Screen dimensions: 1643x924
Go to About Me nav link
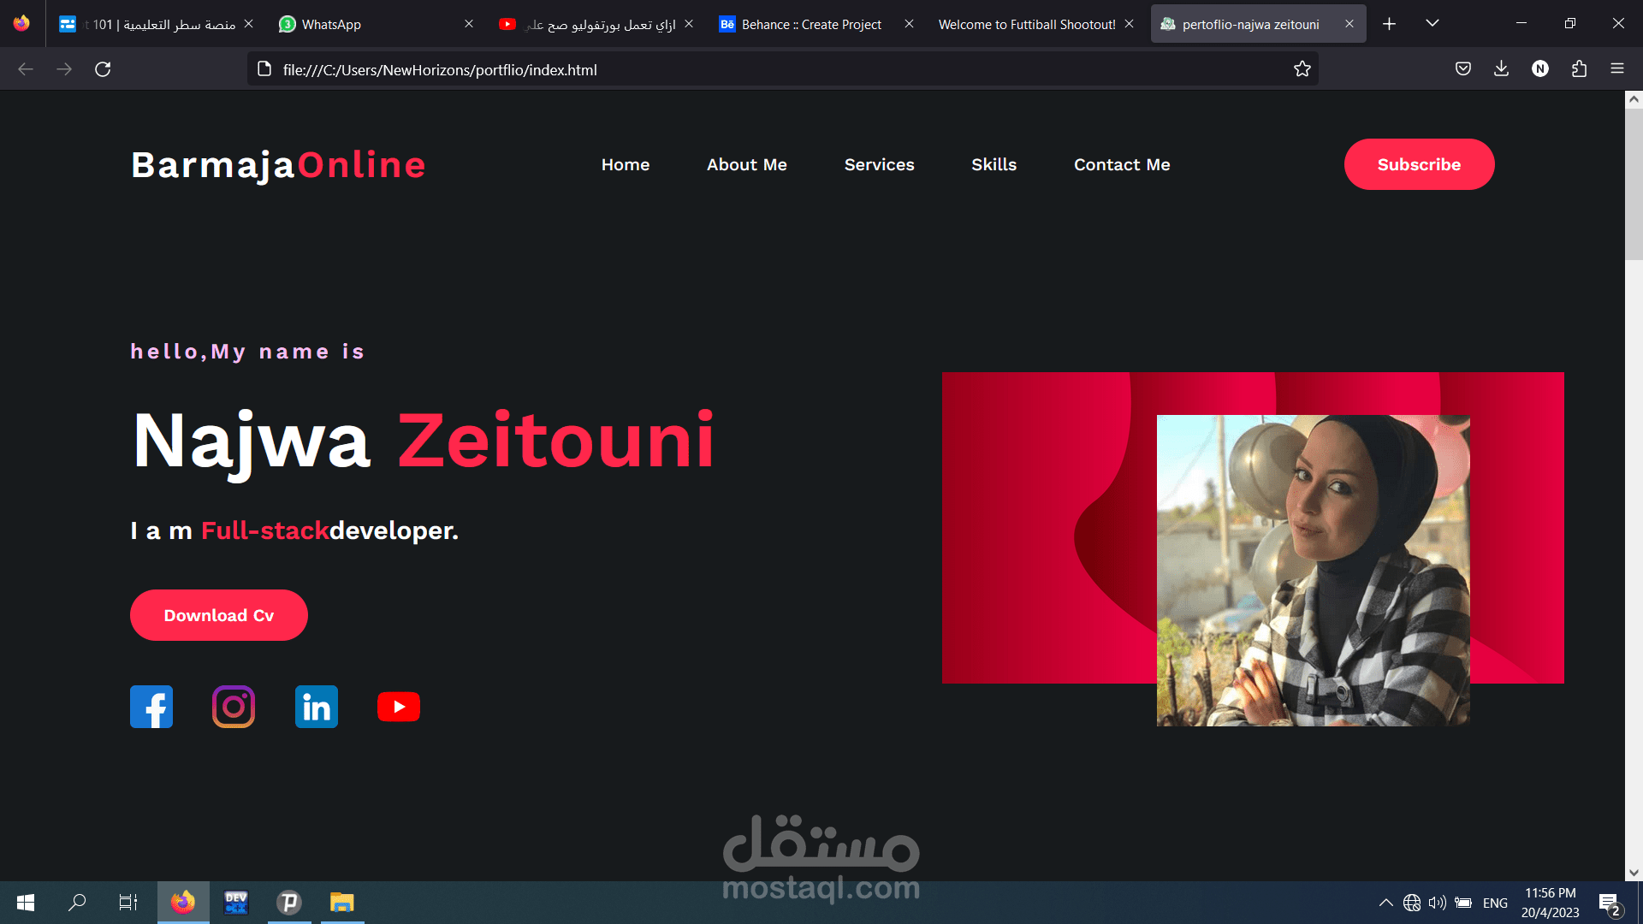746,164
